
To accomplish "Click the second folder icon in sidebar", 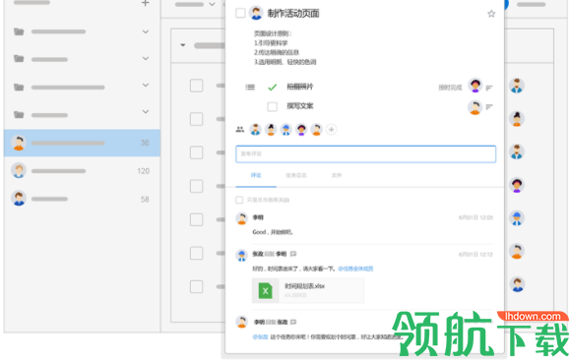I will pyautogui.click(x=19, y=59).
